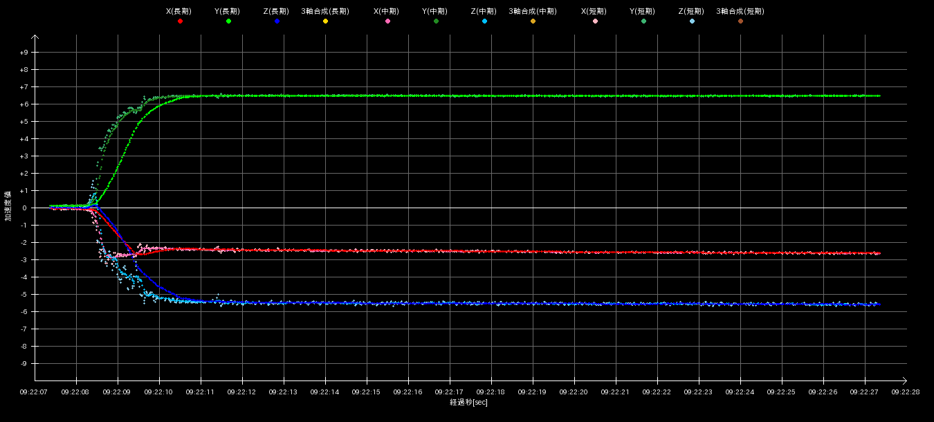Click the 0 label on the vertical axis
934x422 pixels.
tap(25, 208)
